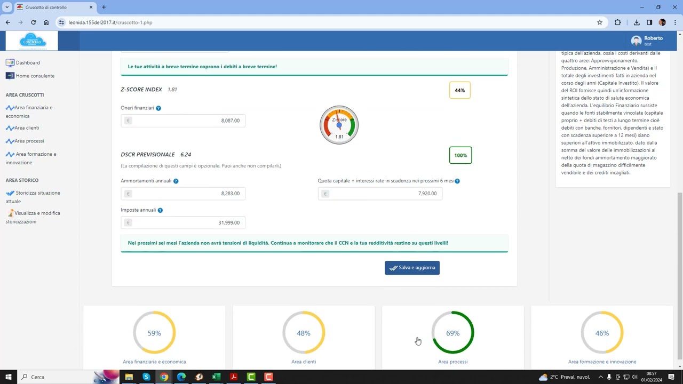Image resolution: width=683 pixels, height=384 pixels.
Task: Open Dashboard from the sidebar
Action: pyautogui.click(x=27, y=62)
